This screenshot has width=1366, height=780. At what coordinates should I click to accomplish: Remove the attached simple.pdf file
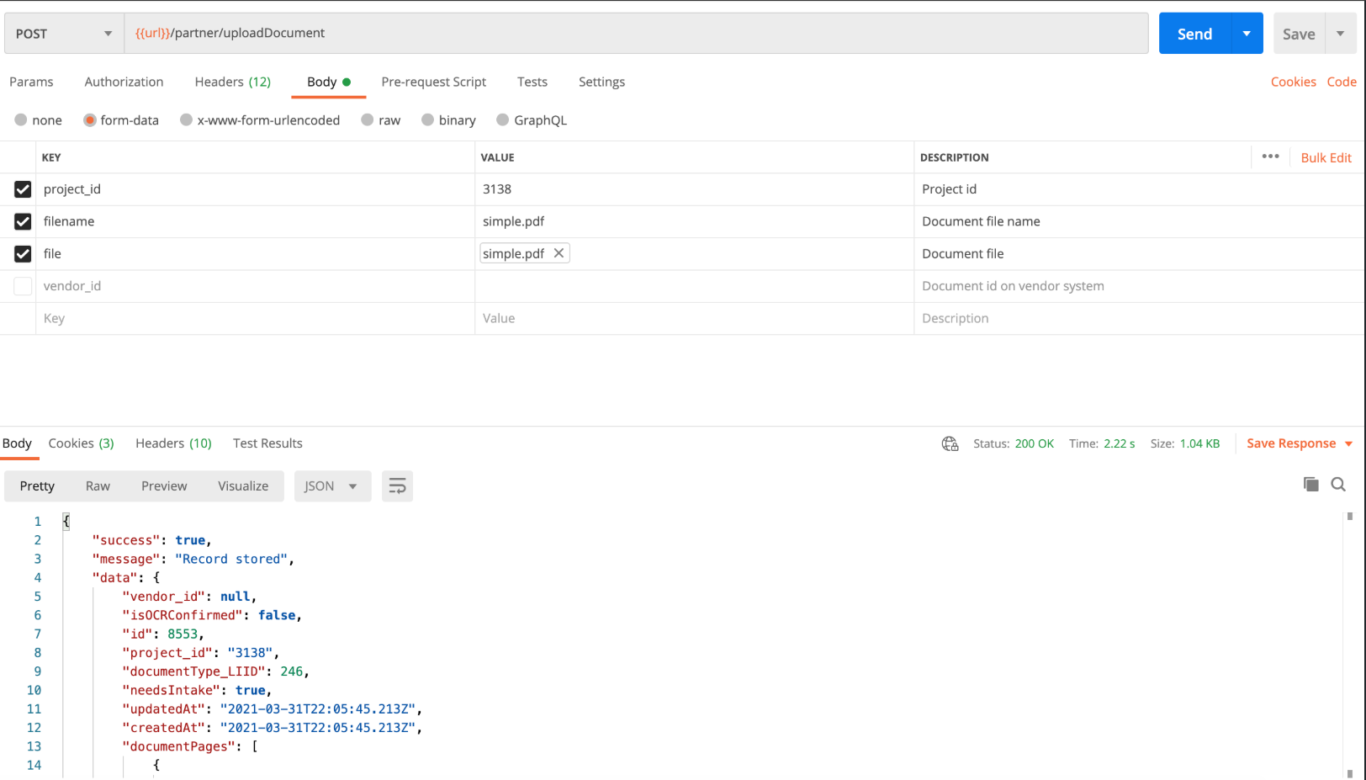[x=559, y=253]
